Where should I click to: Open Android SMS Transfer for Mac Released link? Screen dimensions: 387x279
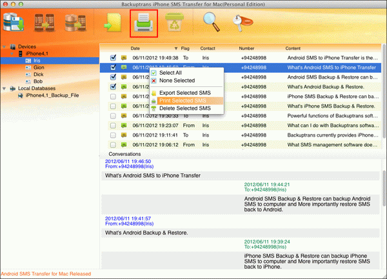pos(46,274)
